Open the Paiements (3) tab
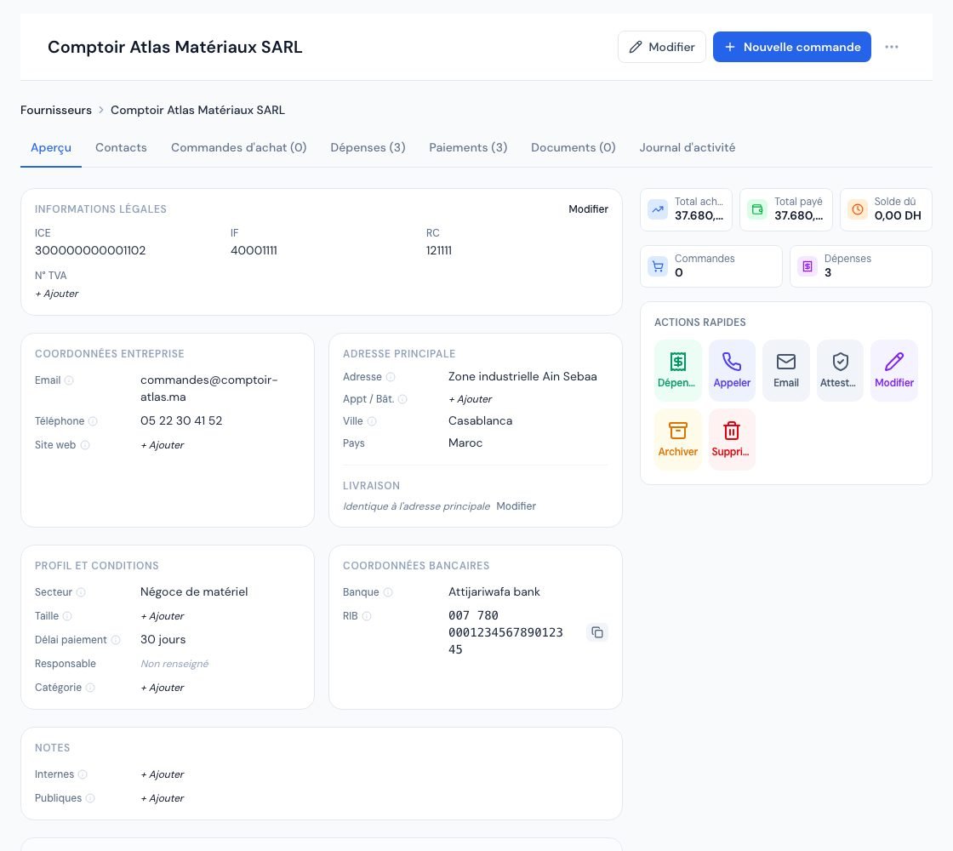This screenshot has height=851, width=953. [468, 148]
